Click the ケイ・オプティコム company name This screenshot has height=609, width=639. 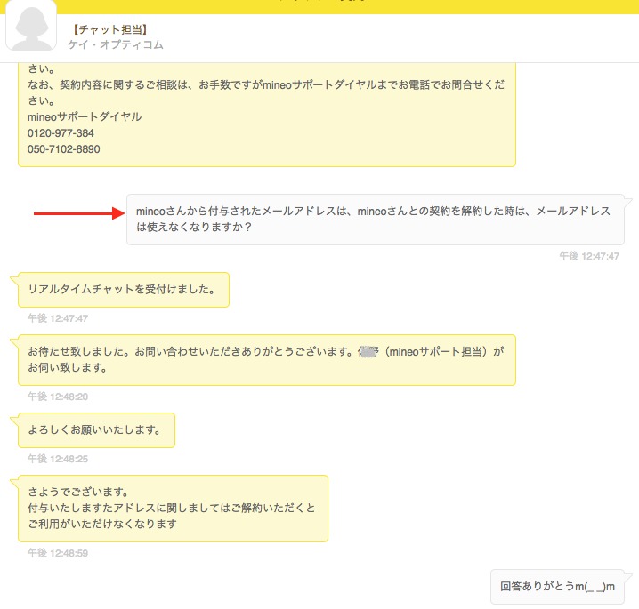click(116, 44)
